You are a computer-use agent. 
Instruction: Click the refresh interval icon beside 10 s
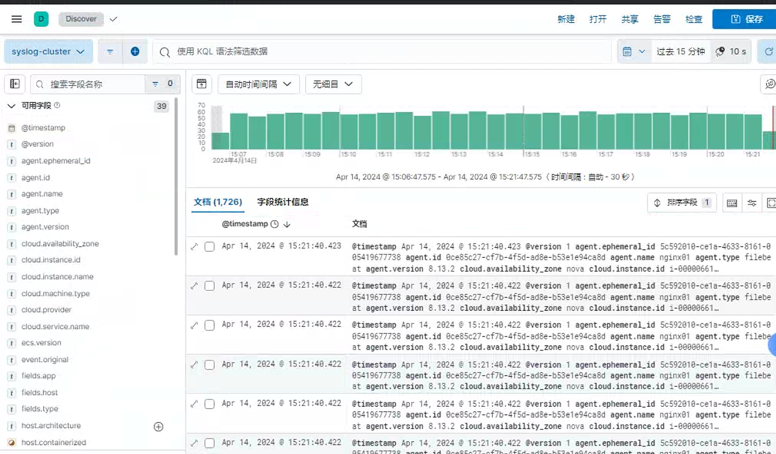point(720,52)
